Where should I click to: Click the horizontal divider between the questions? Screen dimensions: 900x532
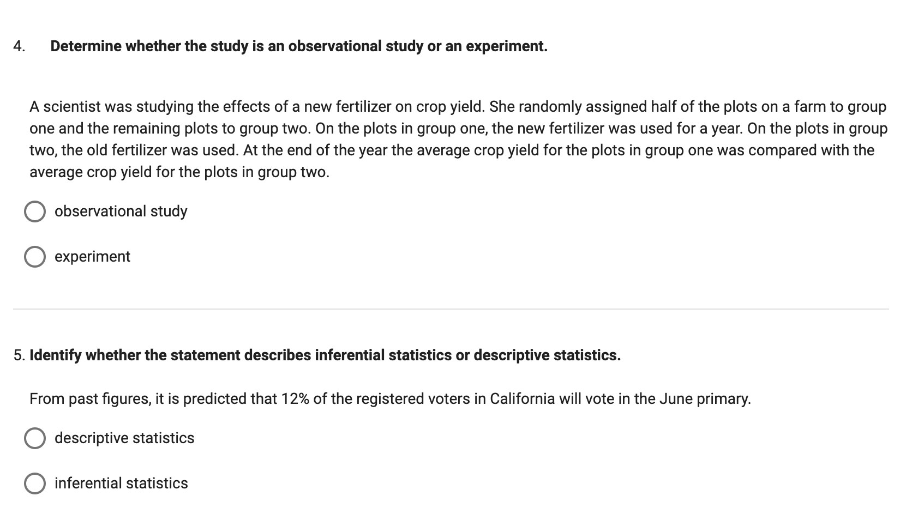click(451, 309)
